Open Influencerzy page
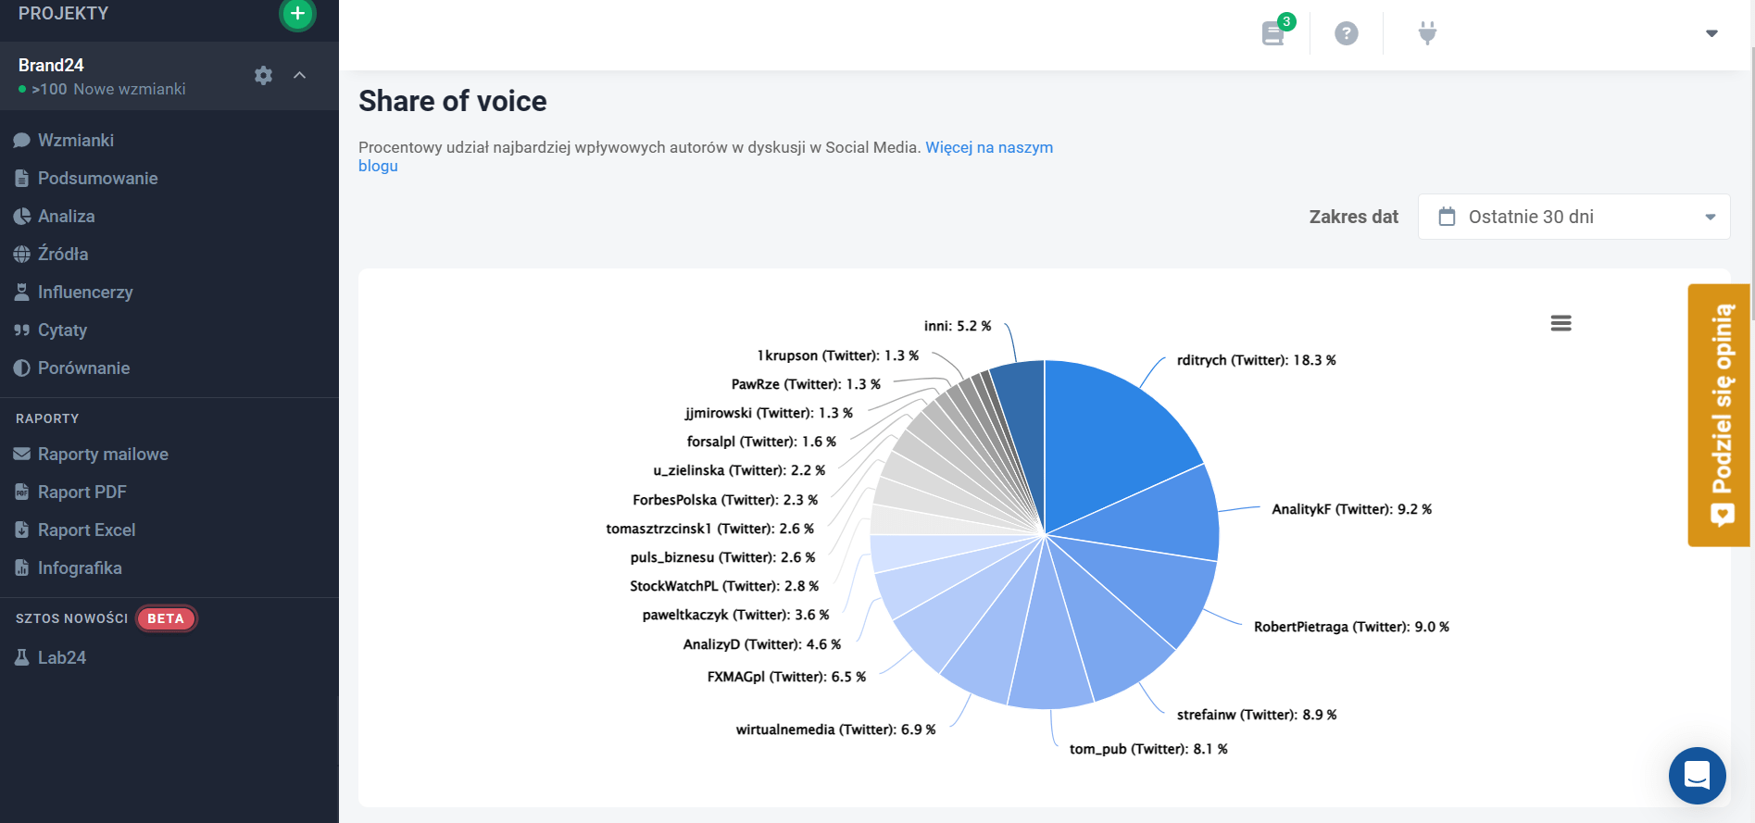Viewport: 1755px width, 823px height. pos(85,292)
